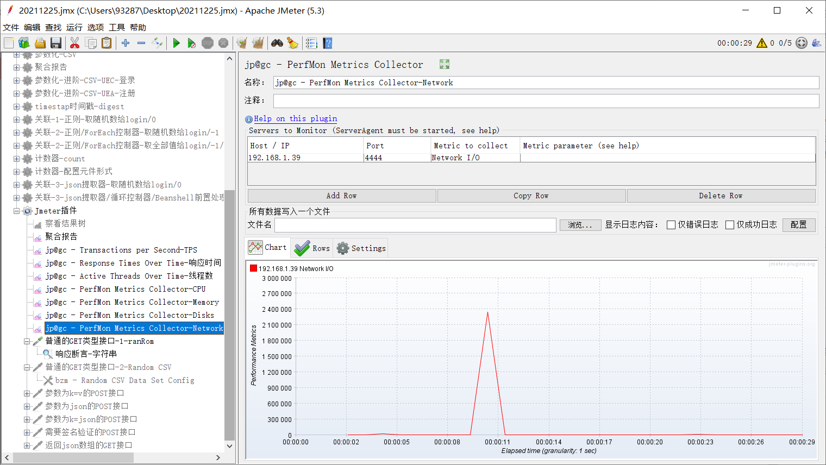Click the Expand All plus icon

click(x=126, y=43)
